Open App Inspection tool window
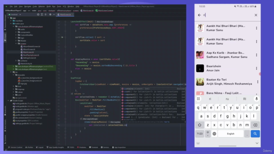274x154 pixels. click(119, 147)
